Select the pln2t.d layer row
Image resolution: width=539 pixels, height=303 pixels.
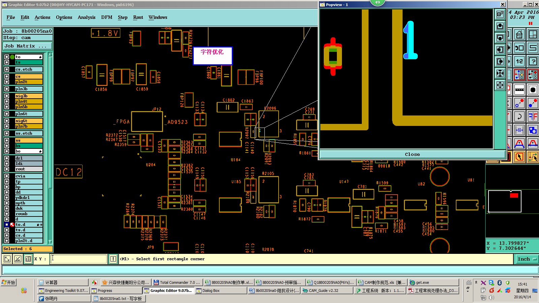click(29, 241)
